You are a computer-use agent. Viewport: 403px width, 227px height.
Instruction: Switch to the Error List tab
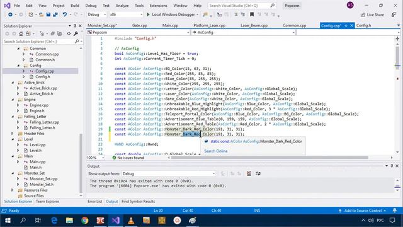coord(95,202)
